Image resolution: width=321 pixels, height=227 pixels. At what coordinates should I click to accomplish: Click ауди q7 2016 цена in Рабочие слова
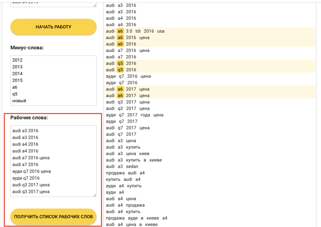(x=31, y=171)
